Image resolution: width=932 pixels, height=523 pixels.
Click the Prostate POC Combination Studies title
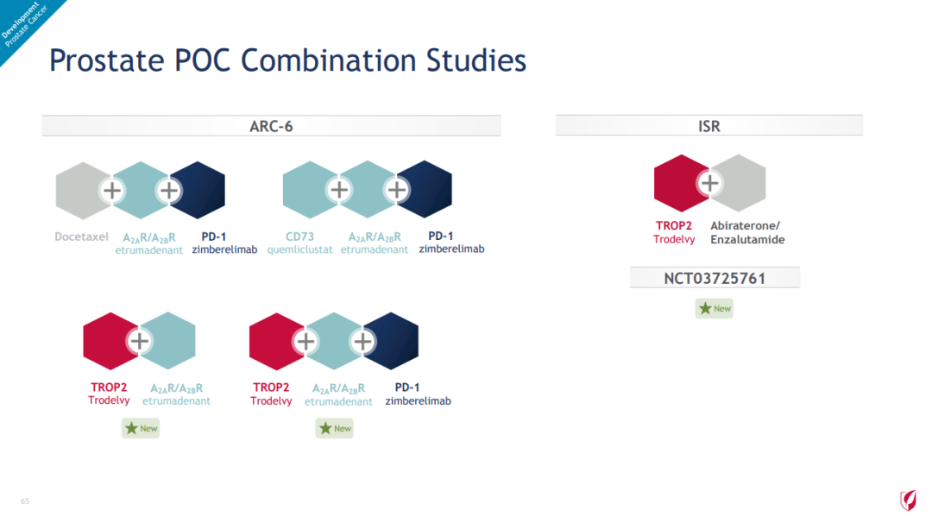[x=287, y=60]
